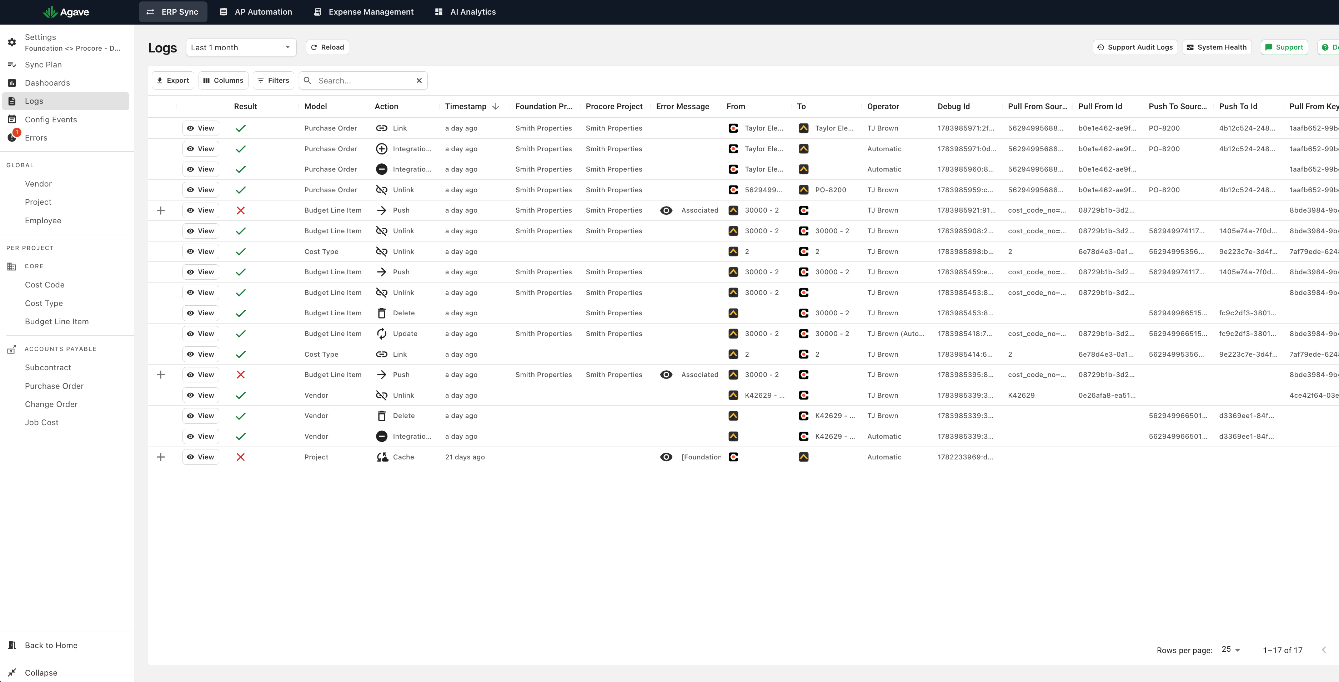Expand the Project Cache row with plus
This screenshot has height=682, width=1339.
(x=161, y=457)
